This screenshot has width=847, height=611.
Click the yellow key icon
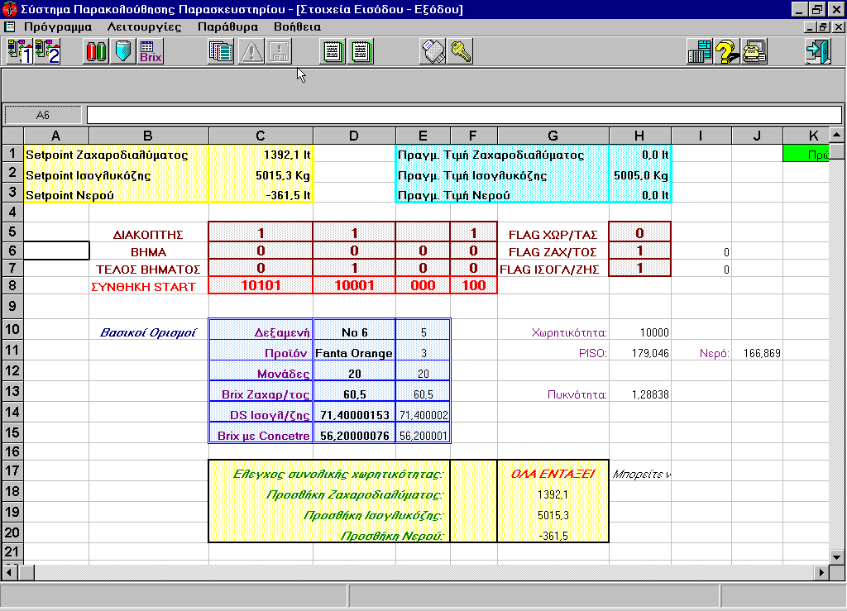tap(461, 52)
